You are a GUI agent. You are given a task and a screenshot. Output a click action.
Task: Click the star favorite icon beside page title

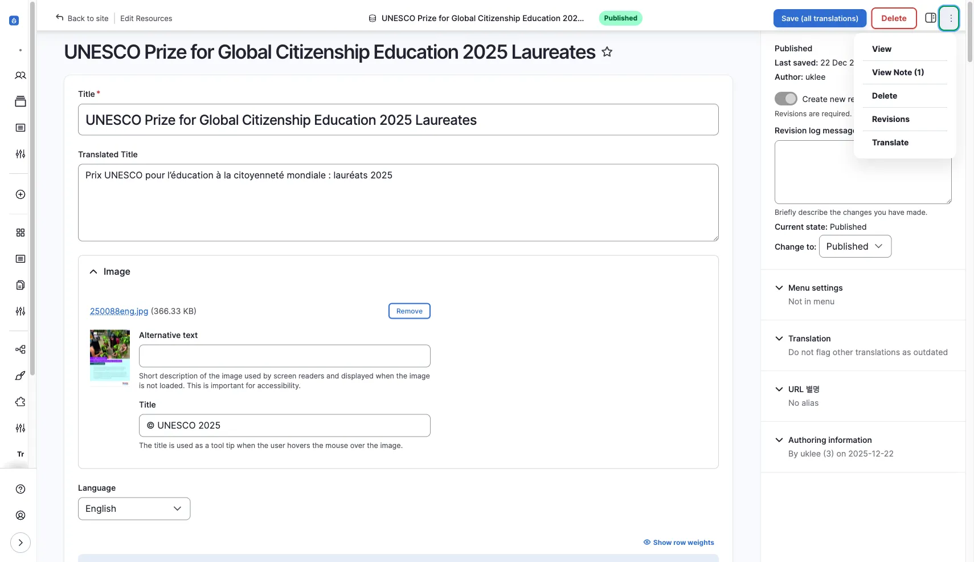point(607,52)
